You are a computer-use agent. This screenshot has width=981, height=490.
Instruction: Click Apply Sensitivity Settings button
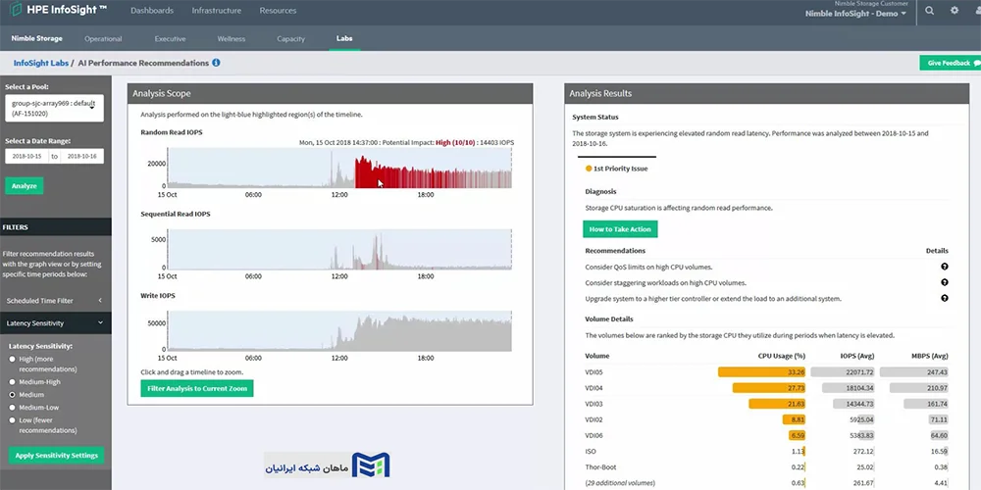[x=56, y=455]
